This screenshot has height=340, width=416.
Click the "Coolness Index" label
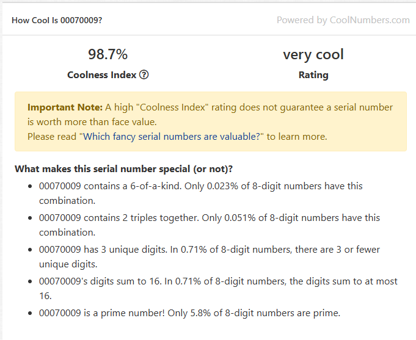coord(101,75)
